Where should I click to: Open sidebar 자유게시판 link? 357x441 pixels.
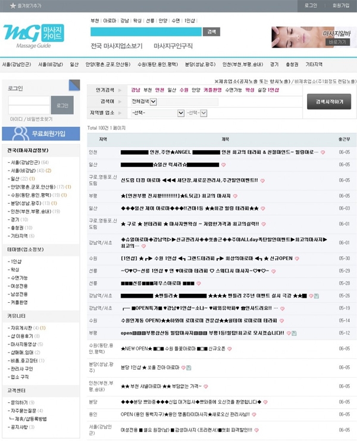[21, 328]
